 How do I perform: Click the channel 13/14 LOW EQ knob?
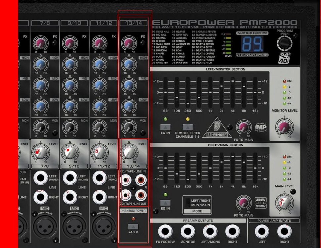(129, 106)
